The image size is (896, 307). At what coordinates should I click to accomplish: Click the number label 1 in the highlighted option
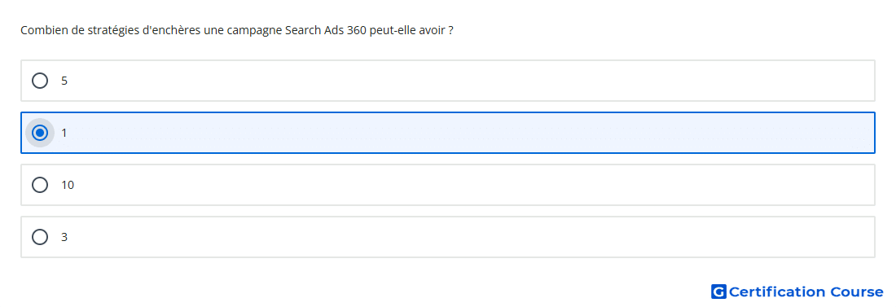pyautogui.click(x=64, y=133)
